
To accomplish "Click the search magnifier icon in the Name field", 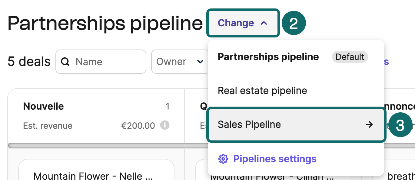I will click(x=65, y=62).
